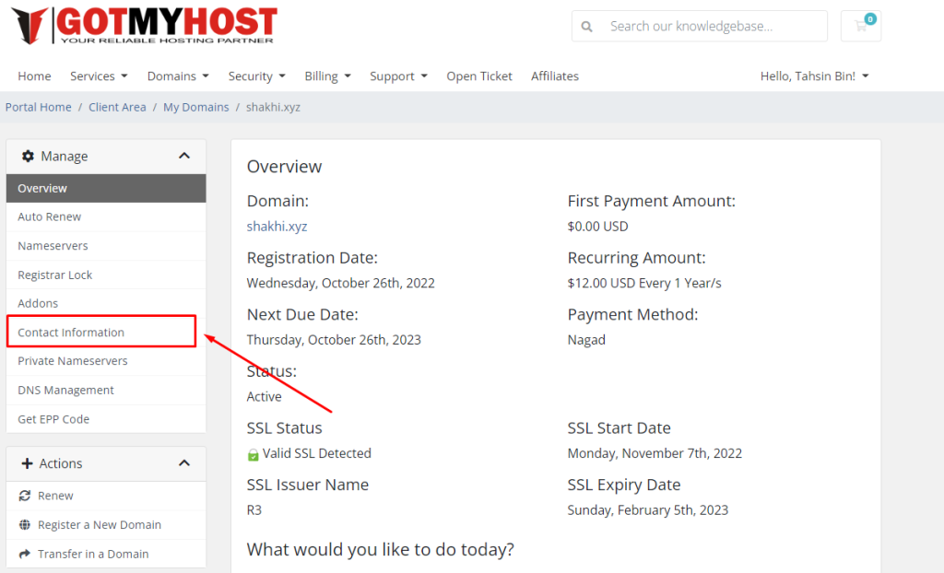
Task: Open Nameservers from the Manage menu
Action: 53,246
